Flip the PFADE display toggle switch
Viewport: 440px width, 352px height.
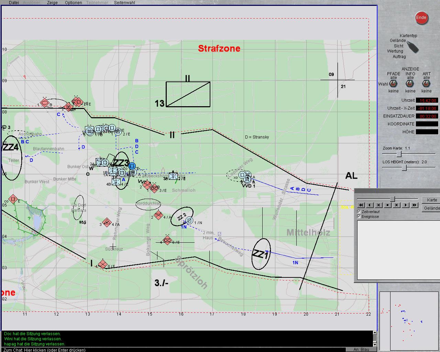(393, 84)
